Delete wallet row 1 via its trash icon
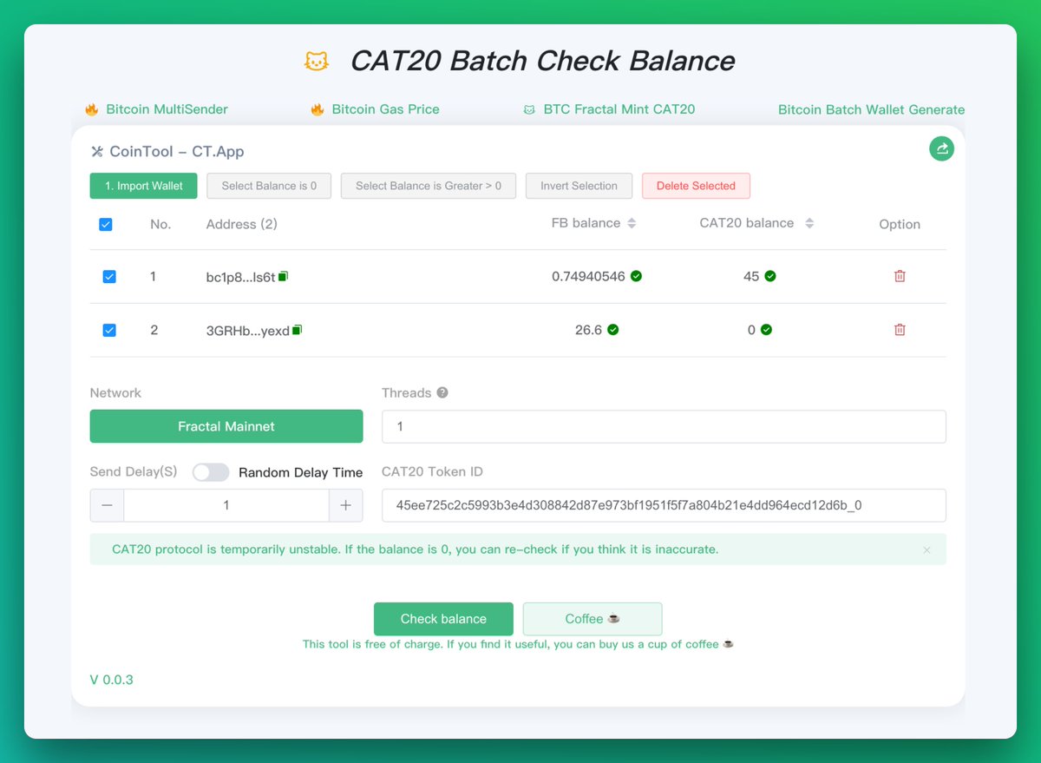1041x763 pixels. point(900,276)
